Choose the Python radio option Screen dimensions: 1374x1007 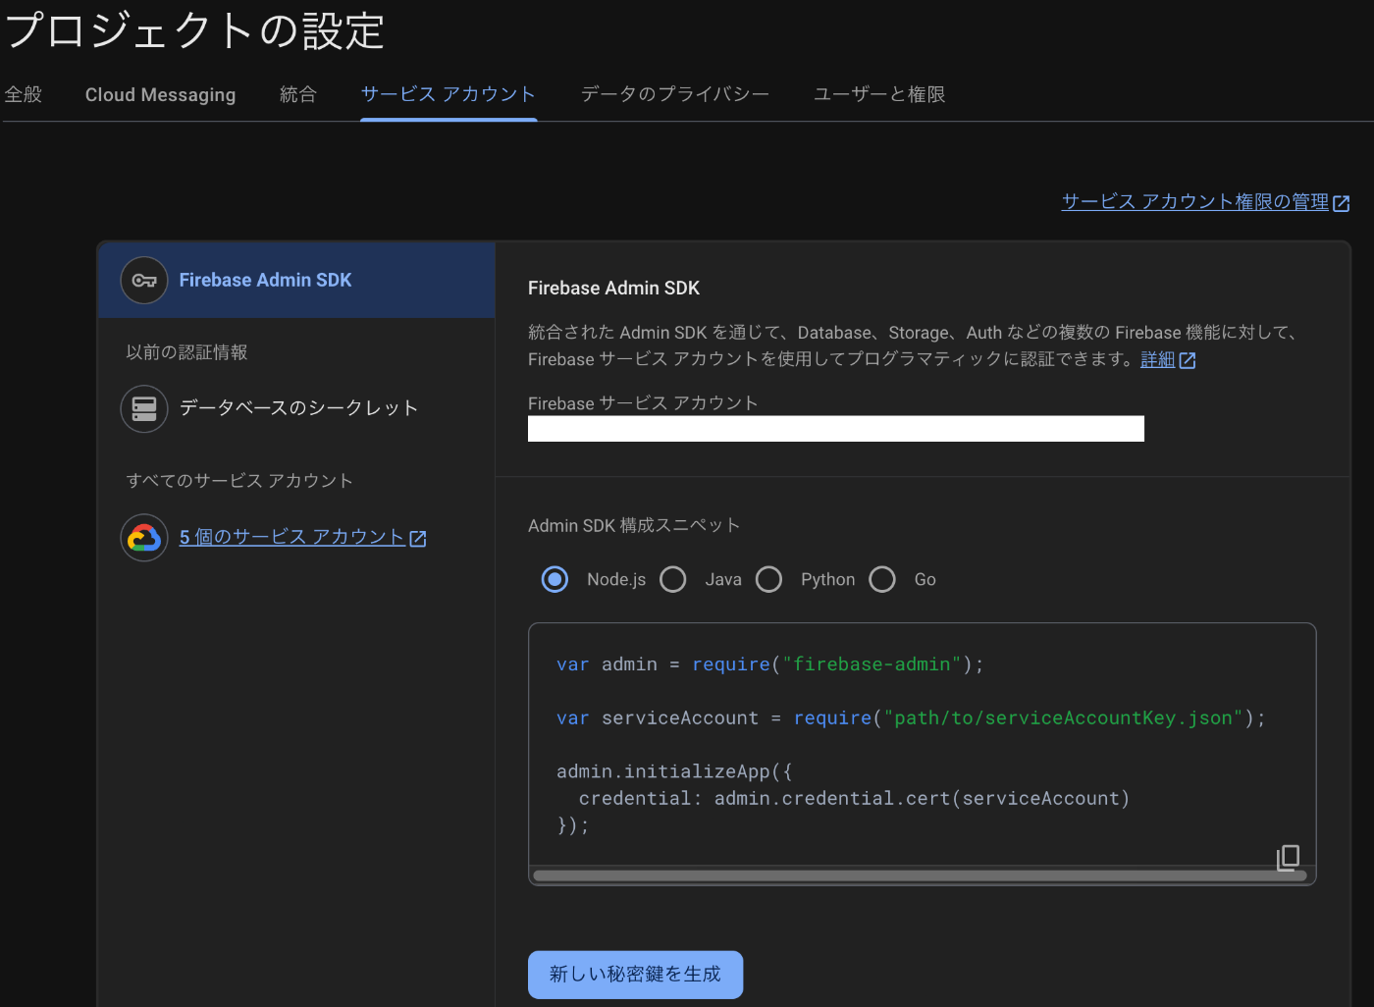pos(769,579)
